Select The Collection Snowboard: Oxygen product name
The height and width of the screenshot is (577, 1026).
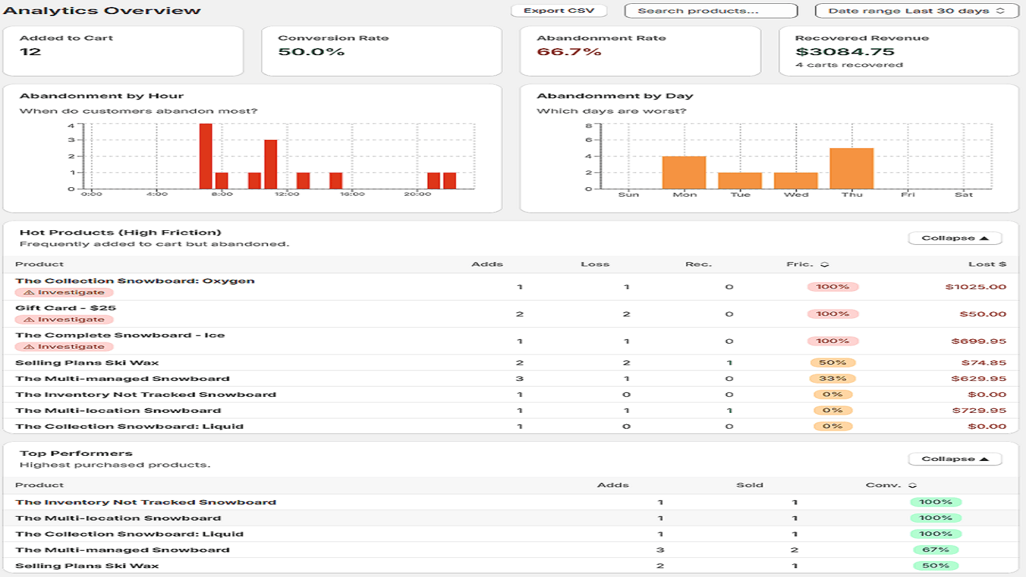pos(135,281)
